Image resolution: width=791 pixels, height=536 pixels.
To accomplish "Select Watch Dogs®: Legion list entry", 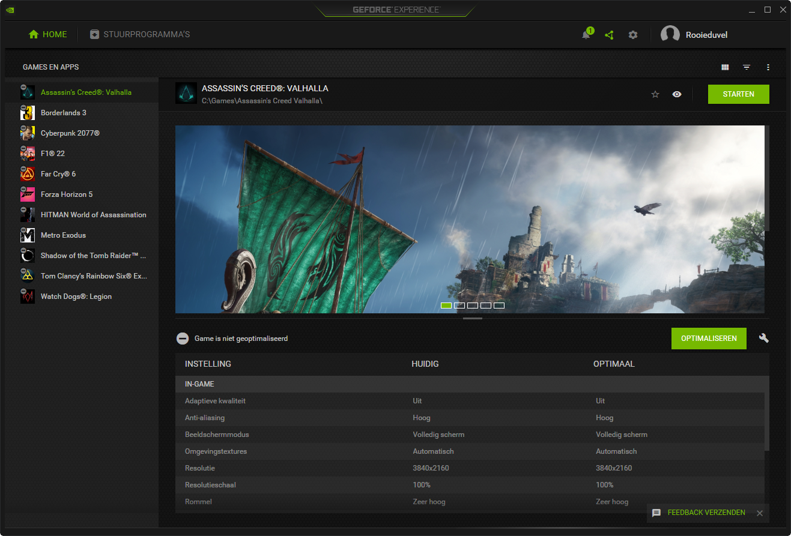I will point(76,297).
